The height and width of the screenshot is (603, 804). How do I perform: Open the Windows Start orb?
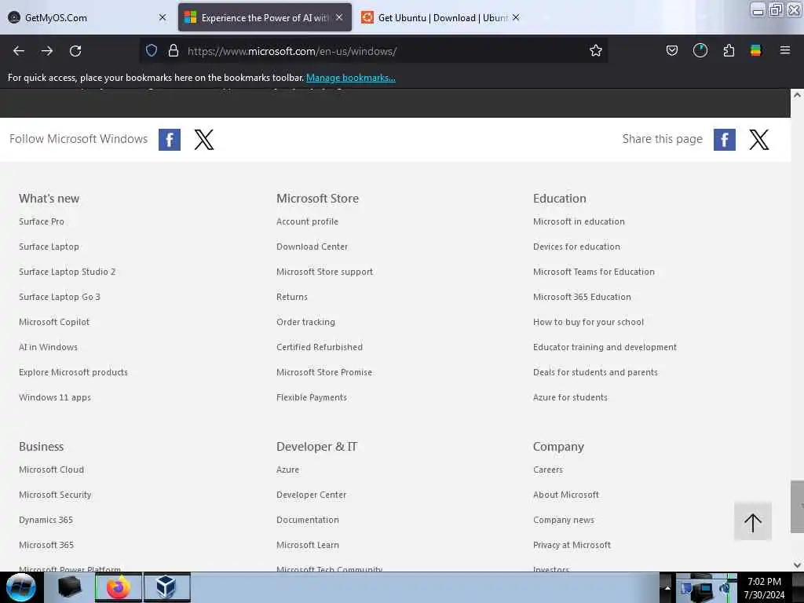pyautogui.click(x=20, y=587)
